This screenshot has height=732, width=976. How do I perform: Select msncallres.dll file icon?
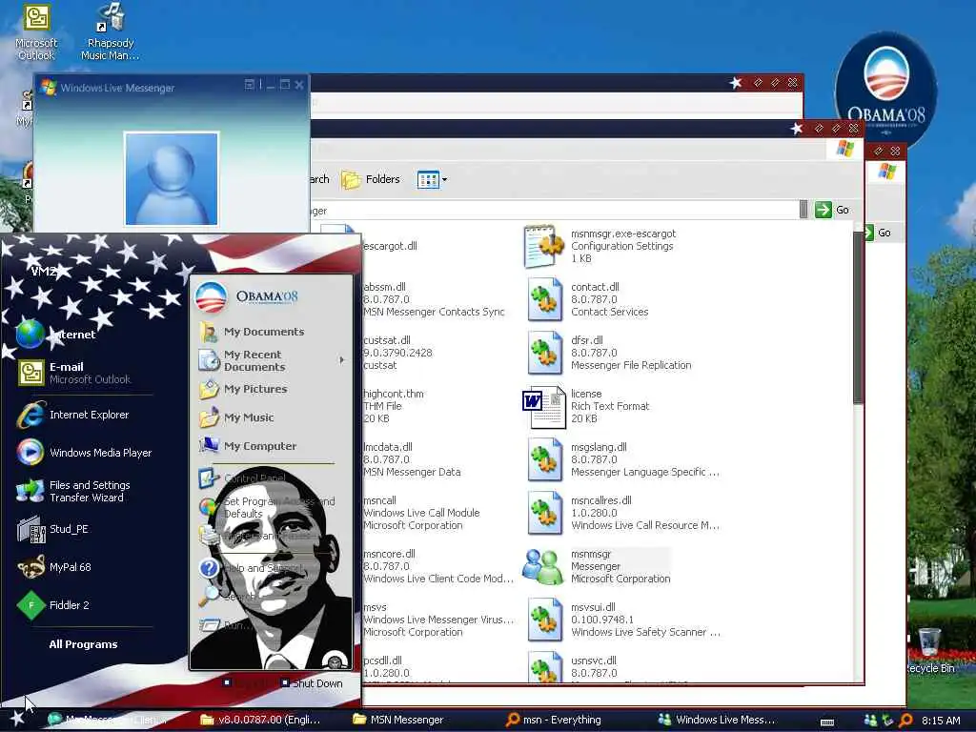tap(544, 513)
